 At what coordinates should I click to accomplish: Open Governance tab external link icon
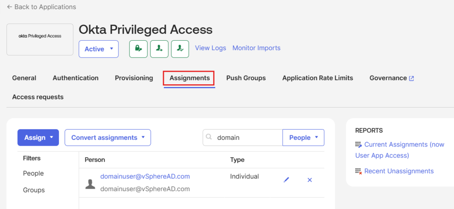(x=411, y=78)
